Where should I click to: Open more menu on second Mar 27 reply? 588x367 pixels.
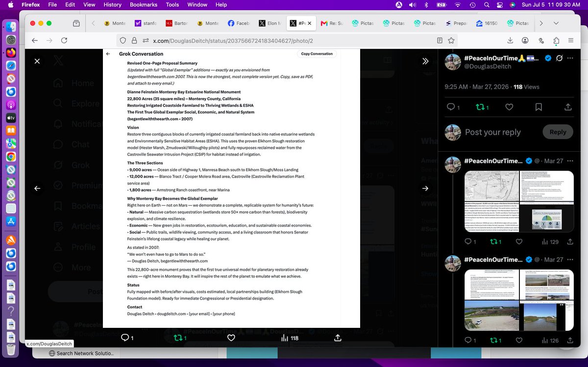pos(570,260)
